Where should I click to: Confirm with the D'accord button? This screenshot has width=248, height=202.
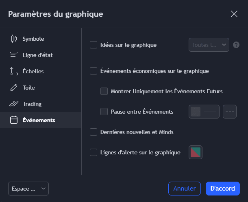click(x=222, y=189)
